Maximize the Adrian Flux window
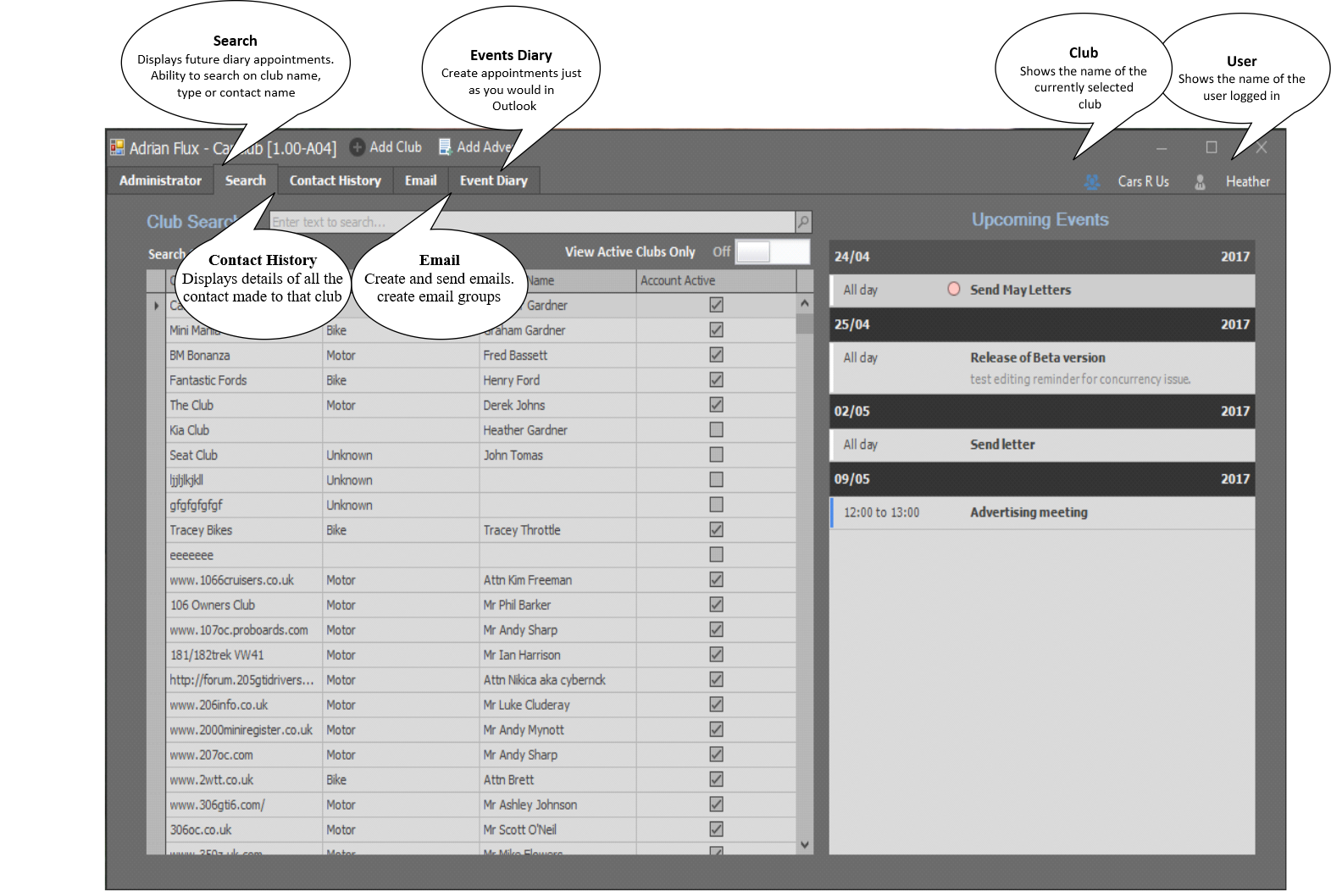The width and height of the screenshot is (1331, 896). 1212,147
